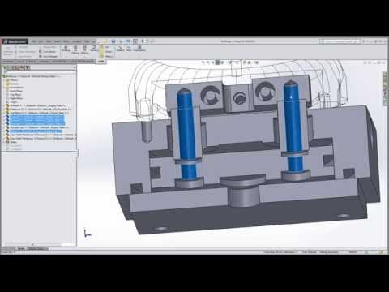This screenshot has height=292, width=389.
Task: Click the New document icon
Action: 100,41
